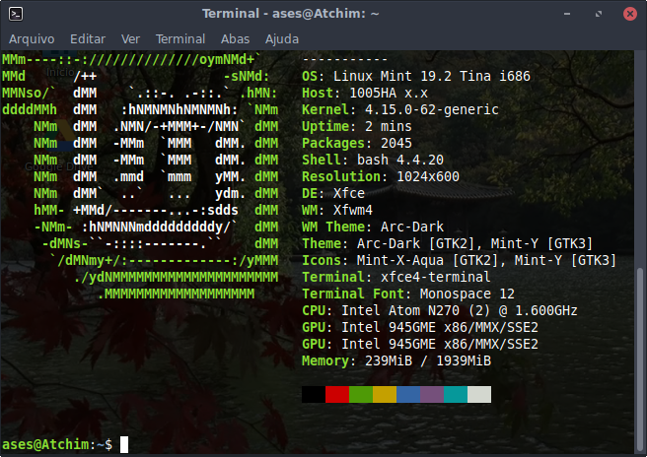Viewport: 647px width, 457px height.
Task: Close the terminal with the red button
Action: pyautogui.click(x=629, y=13)
